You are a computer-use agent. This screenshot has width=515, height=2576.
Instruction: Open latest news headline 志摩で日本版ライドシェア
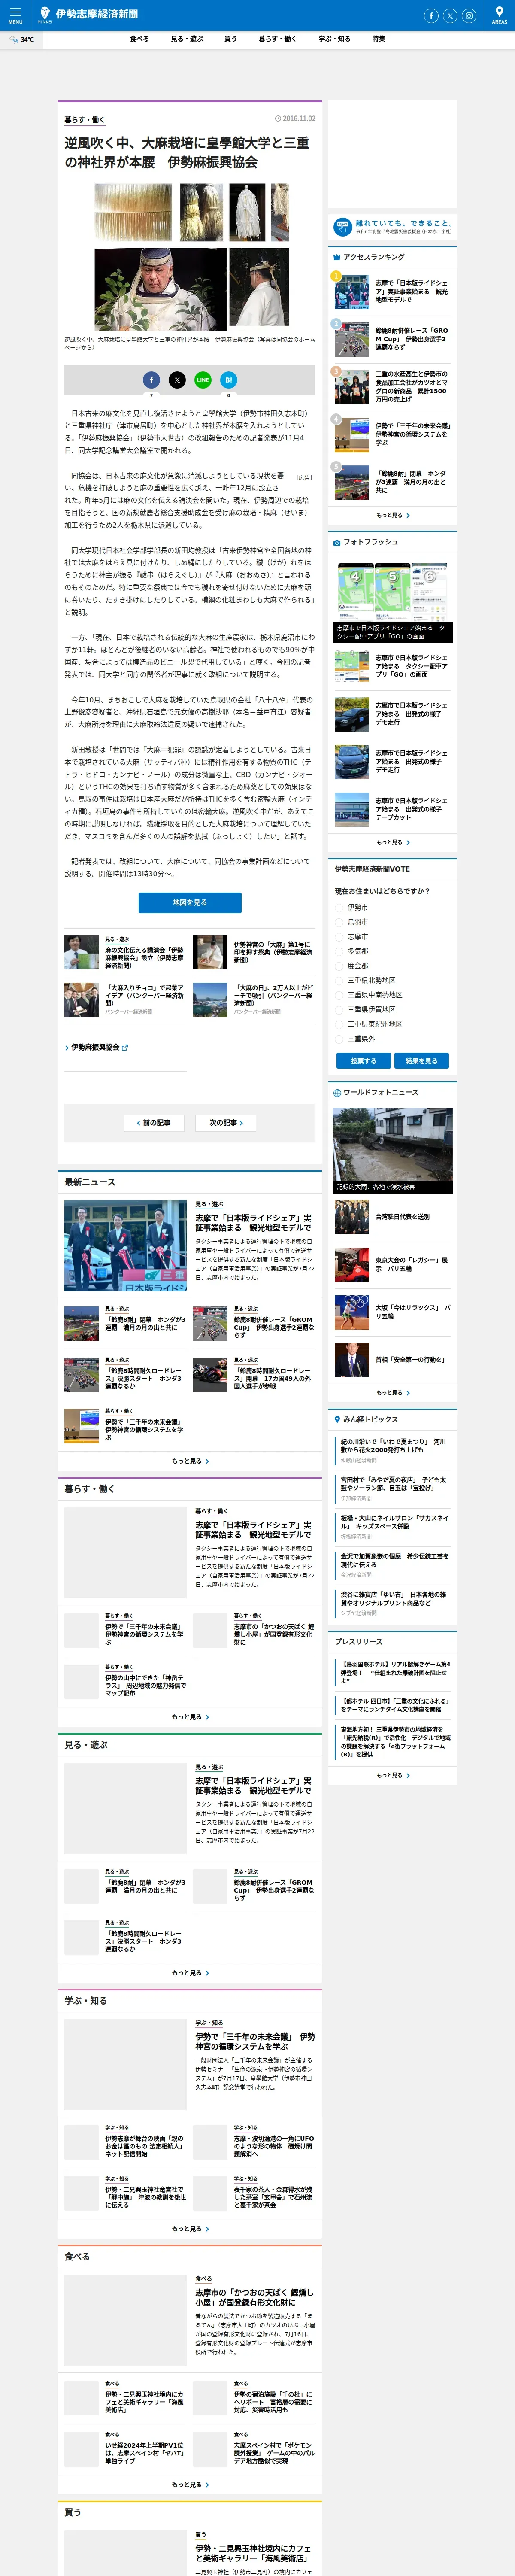(253, 1223)
